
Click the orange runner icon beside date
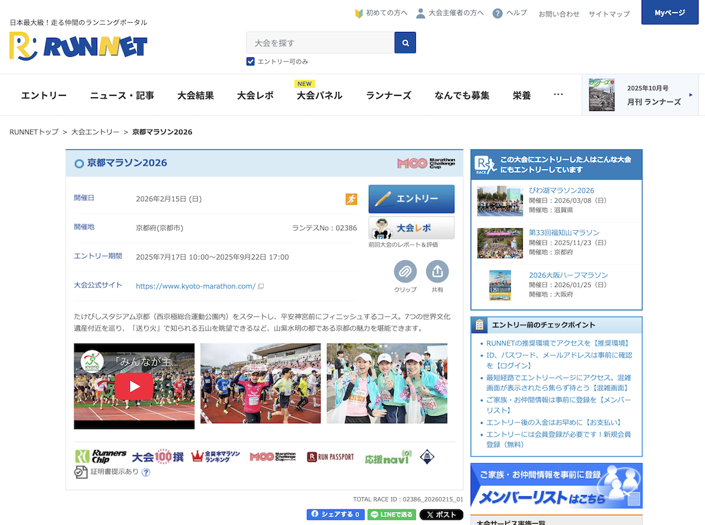[351, 199]
